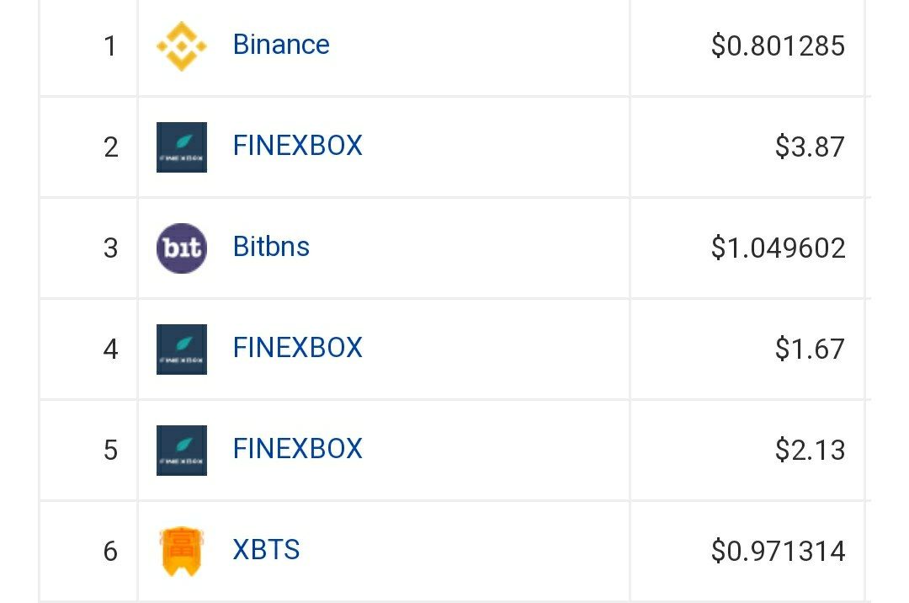909x603 pixels.
Task: Select the $0.801285 price cell
Action: coord(778,46)
